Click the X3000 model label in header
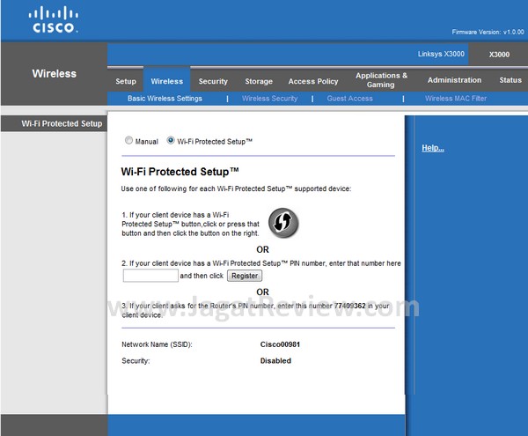The image size is (528, 436). tap(499, 54)
